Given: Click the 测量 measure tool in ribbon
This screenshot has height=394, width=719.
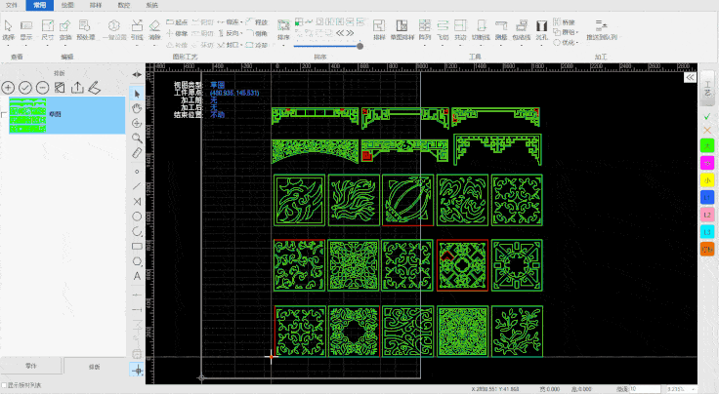Looking at the screenshot, I should click(x=501, y=29).
